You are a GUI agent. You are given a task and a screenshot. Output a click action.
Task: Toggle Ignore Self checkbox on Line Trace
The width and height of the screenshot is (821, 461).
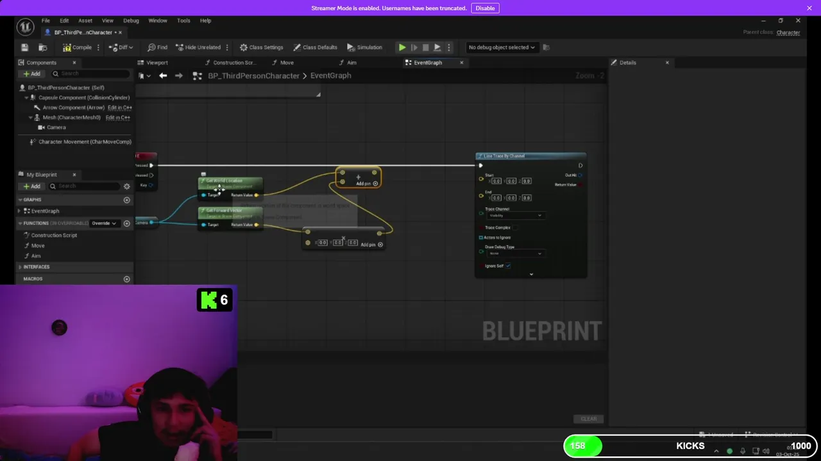coord(508,266)
